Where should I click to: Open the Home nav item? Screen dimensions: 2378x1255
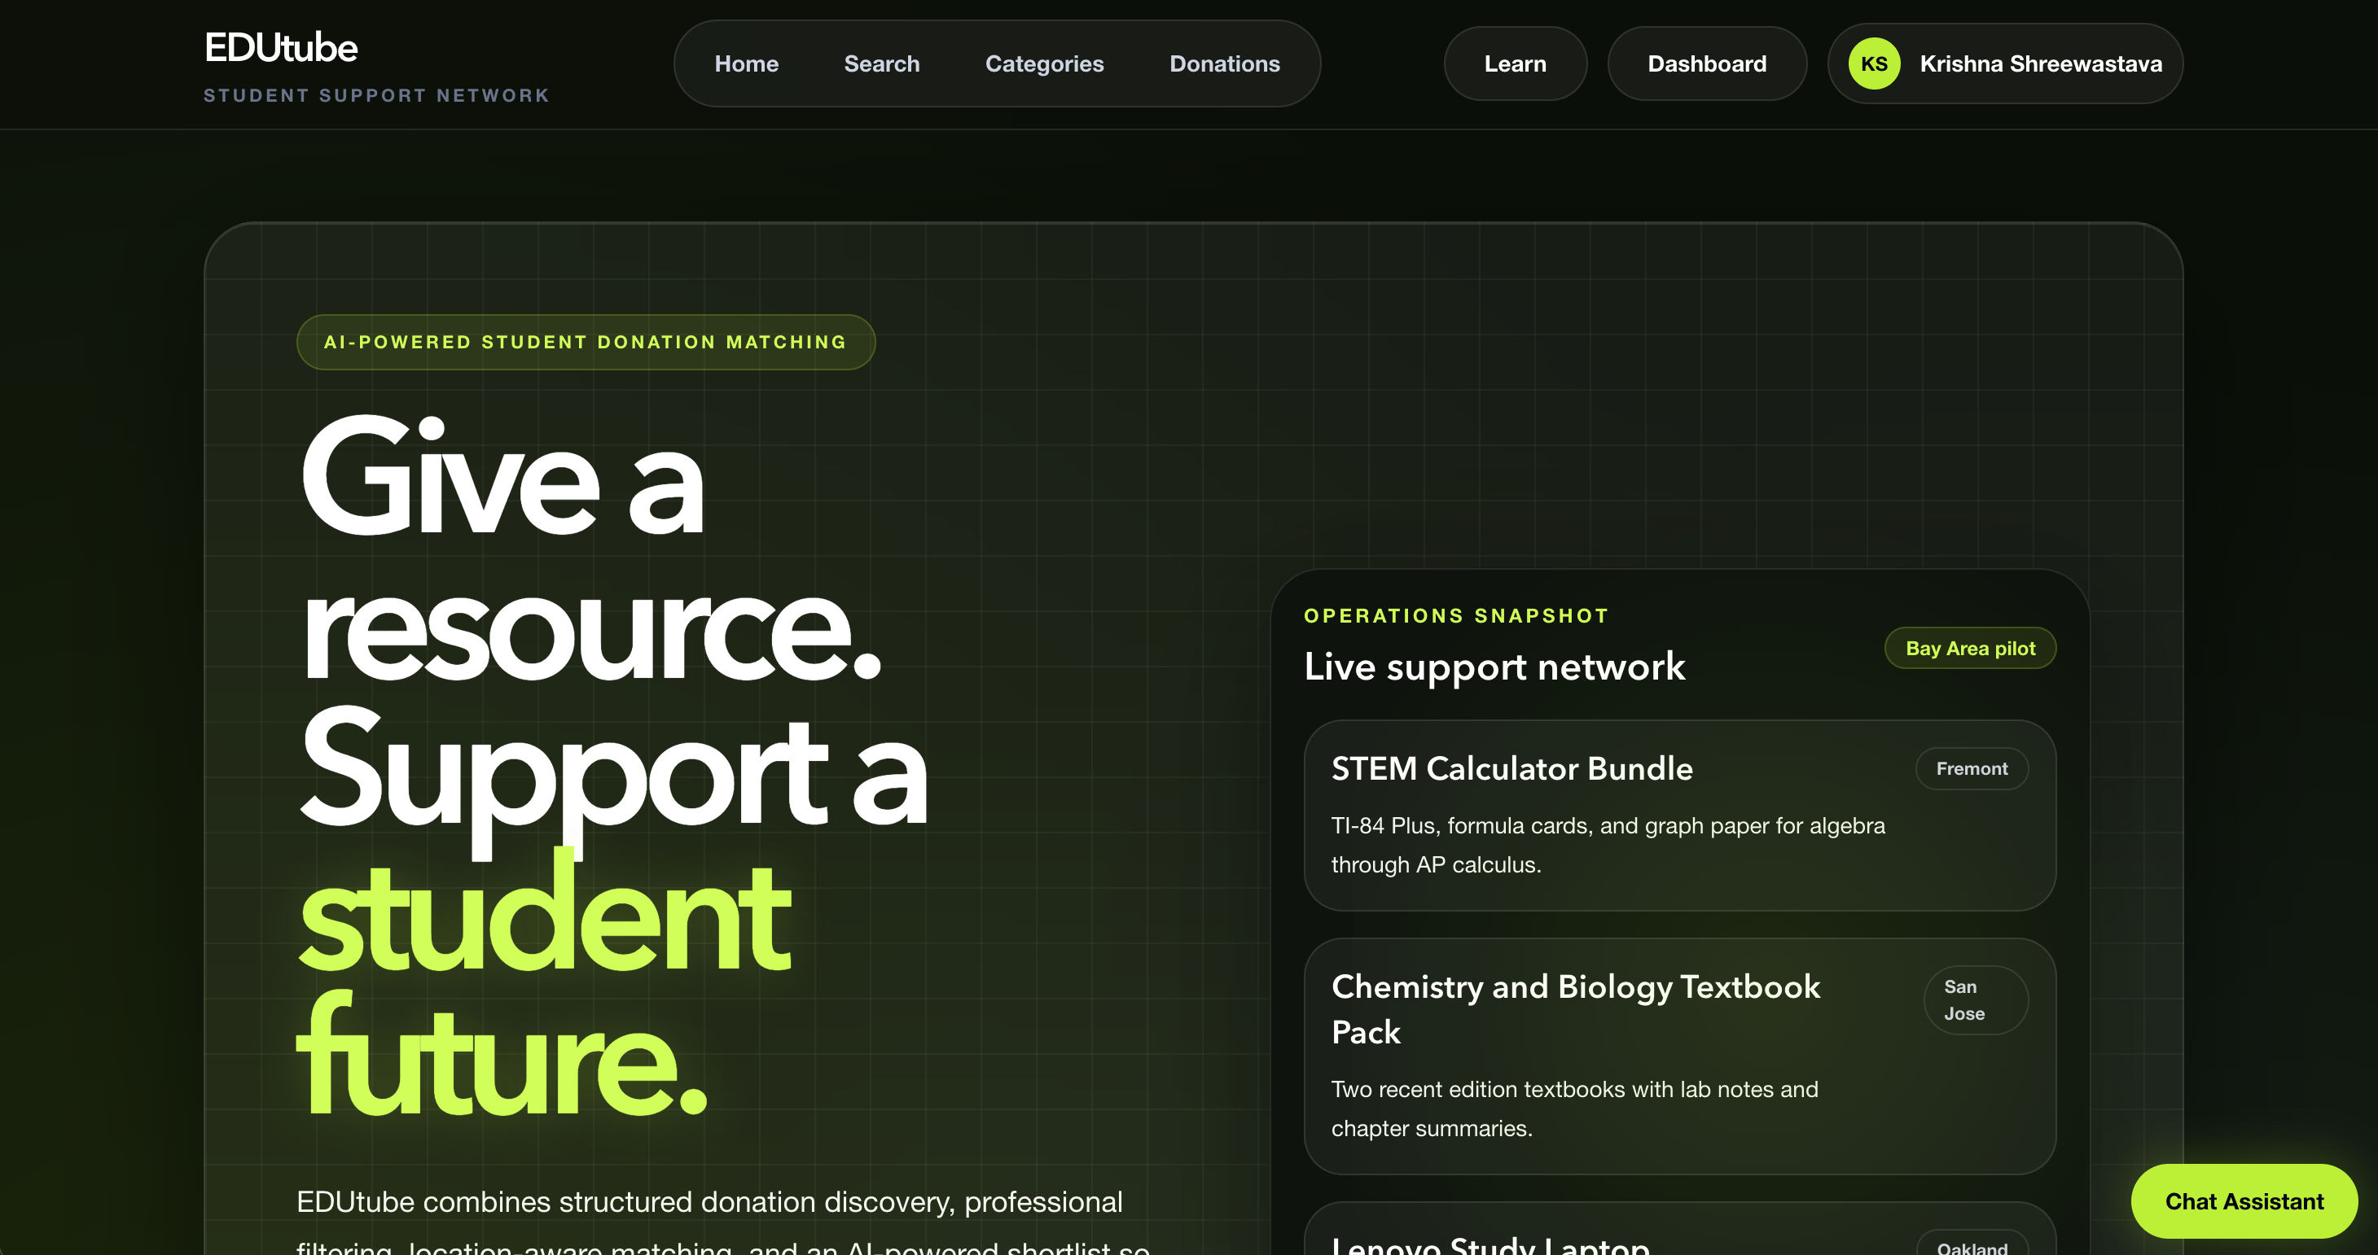746,63
